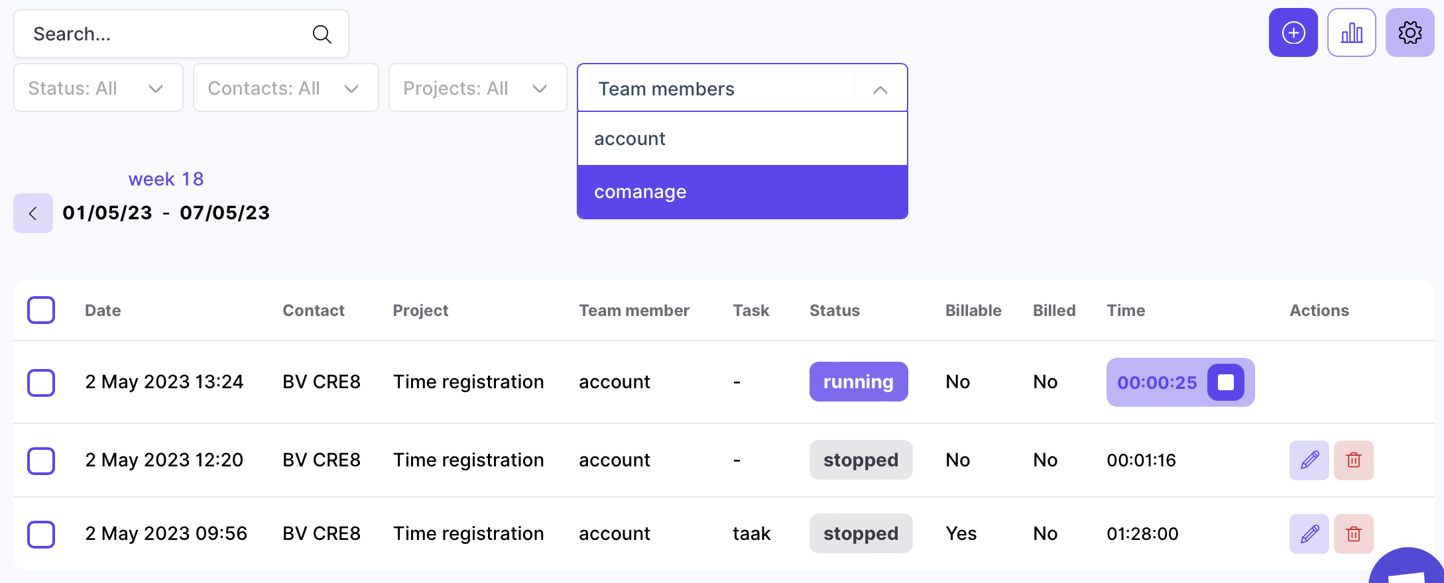Click the '2 May 2023 09:56' date cell

pos(166,533)
